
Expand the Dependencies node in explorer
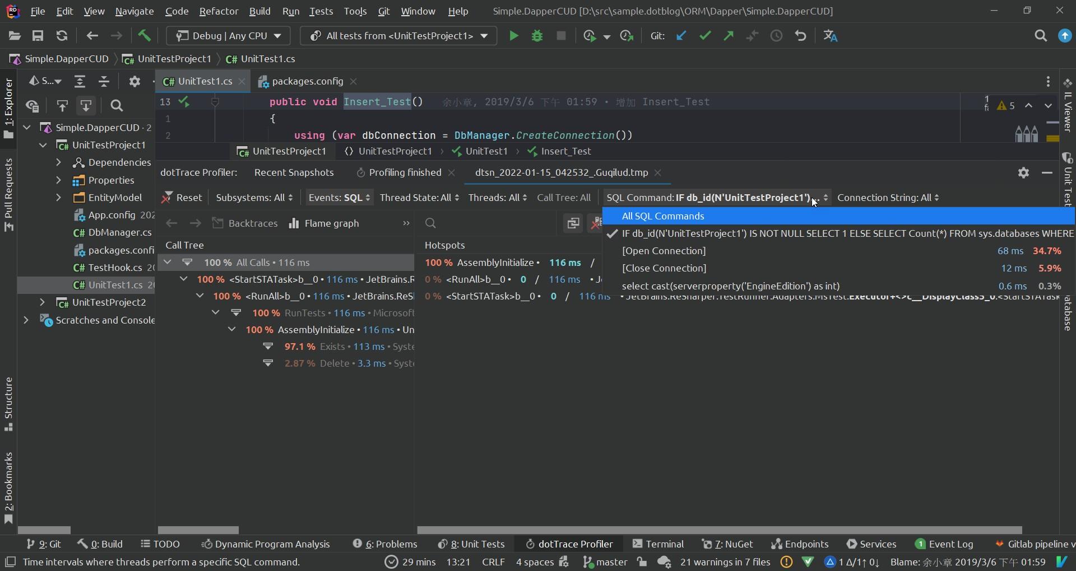pos(58,162)
